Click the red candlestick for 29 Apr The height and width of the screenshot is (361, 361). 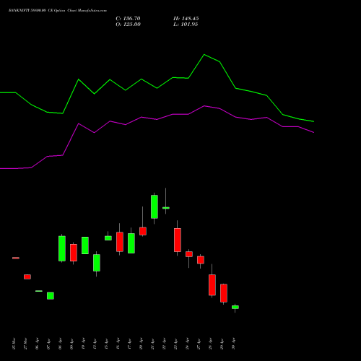coord(224,293)
